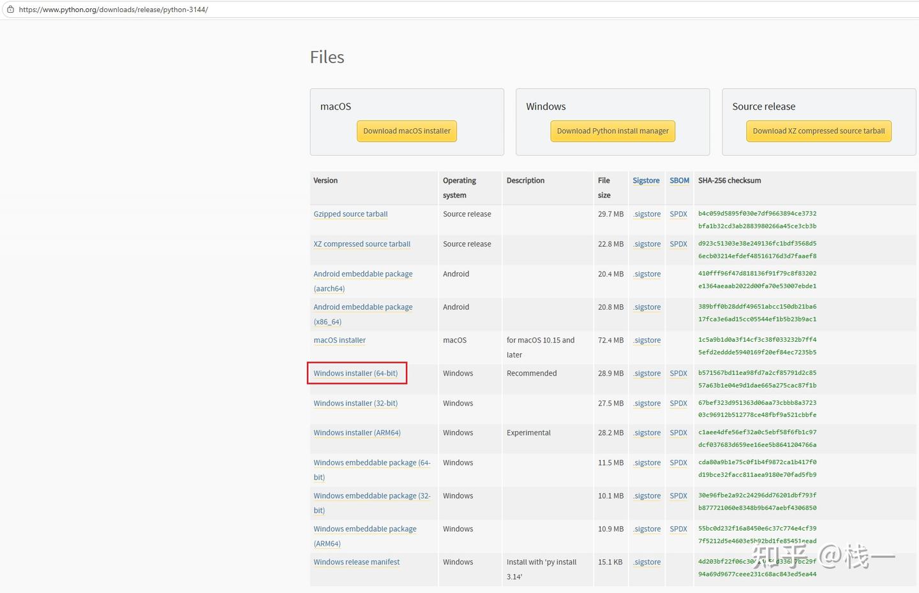Open Windows embeddable package (32-bit) link
Image resolution: width=919 pixels, height=593 pixels.
pos(372,503)
